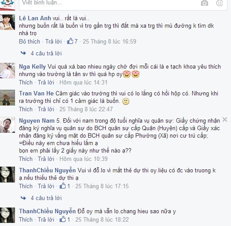Attach a photo using the camera icon

click(205, 3)
